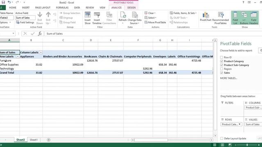The height and width of the screenshot is (147, 262).
Task: Click the cancel X formula bar icon
Action: tap(25, 33)
